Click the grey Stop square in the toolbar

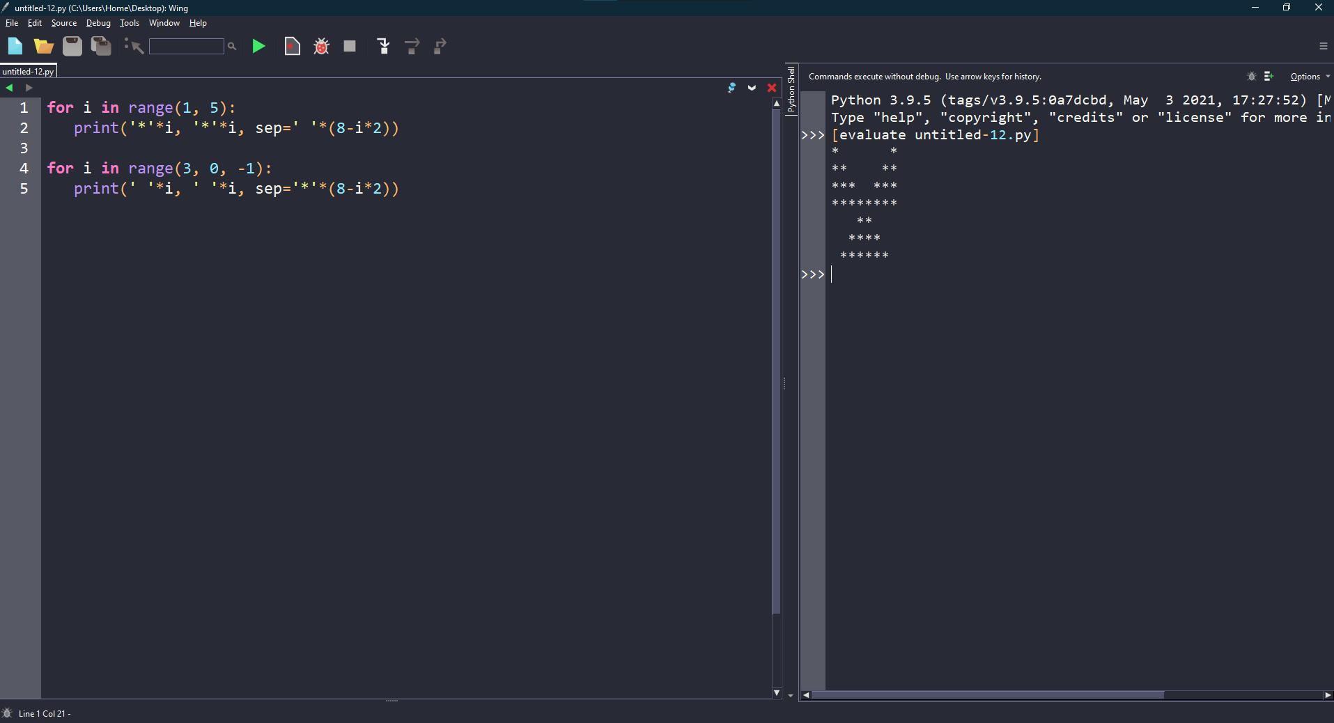[x=350, y=47]
